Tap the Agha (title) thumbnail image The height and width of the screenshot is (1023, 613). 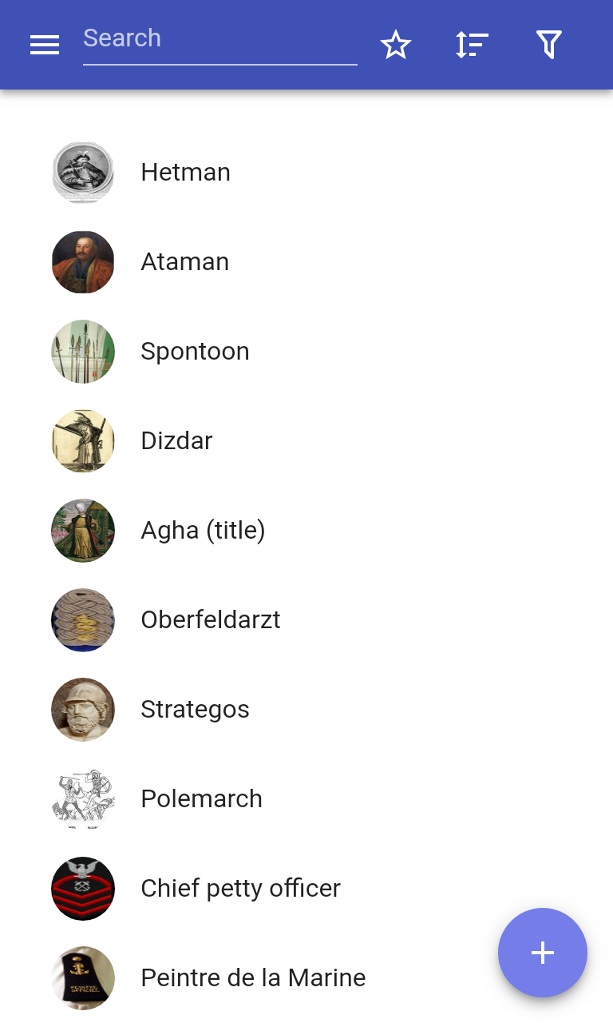coord(83,531)
